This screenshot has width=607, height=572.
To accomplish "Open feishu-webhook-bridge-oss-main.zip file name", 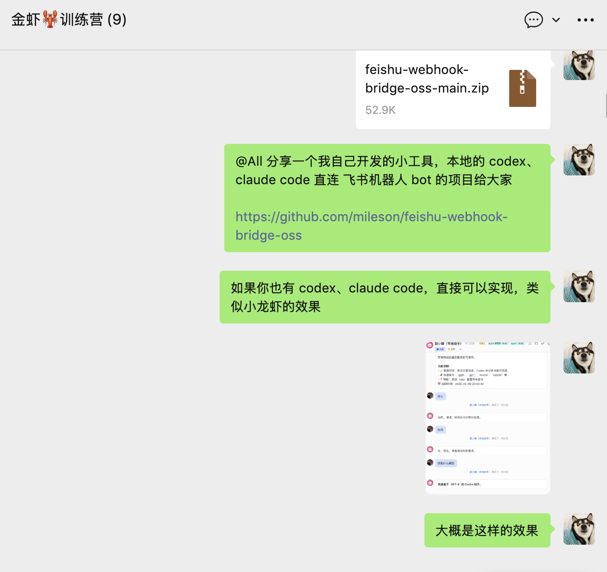I will 426,79.
